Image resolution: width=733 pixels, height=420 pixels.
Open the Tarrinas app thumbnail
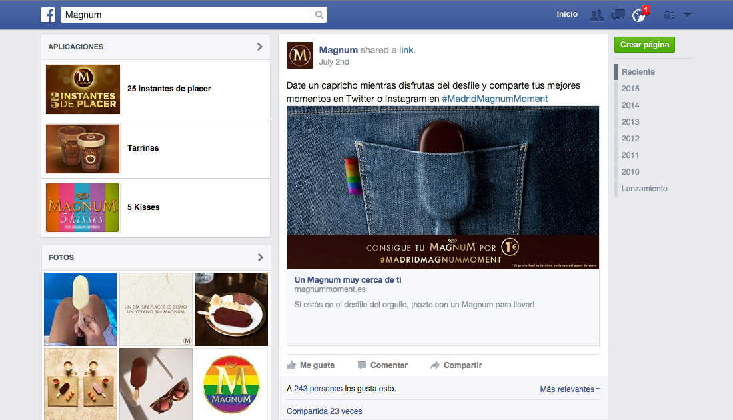[x=83, y=149]
